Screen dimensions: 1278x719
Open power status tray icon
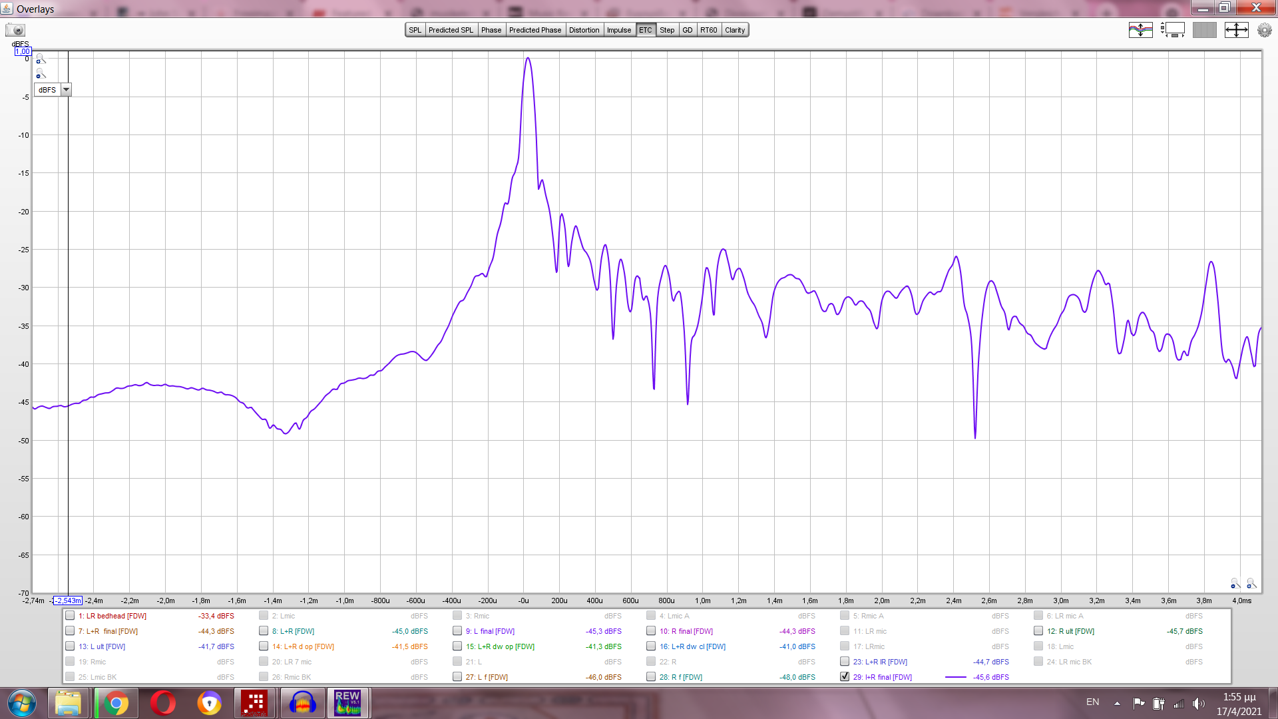click(1159, 703)
